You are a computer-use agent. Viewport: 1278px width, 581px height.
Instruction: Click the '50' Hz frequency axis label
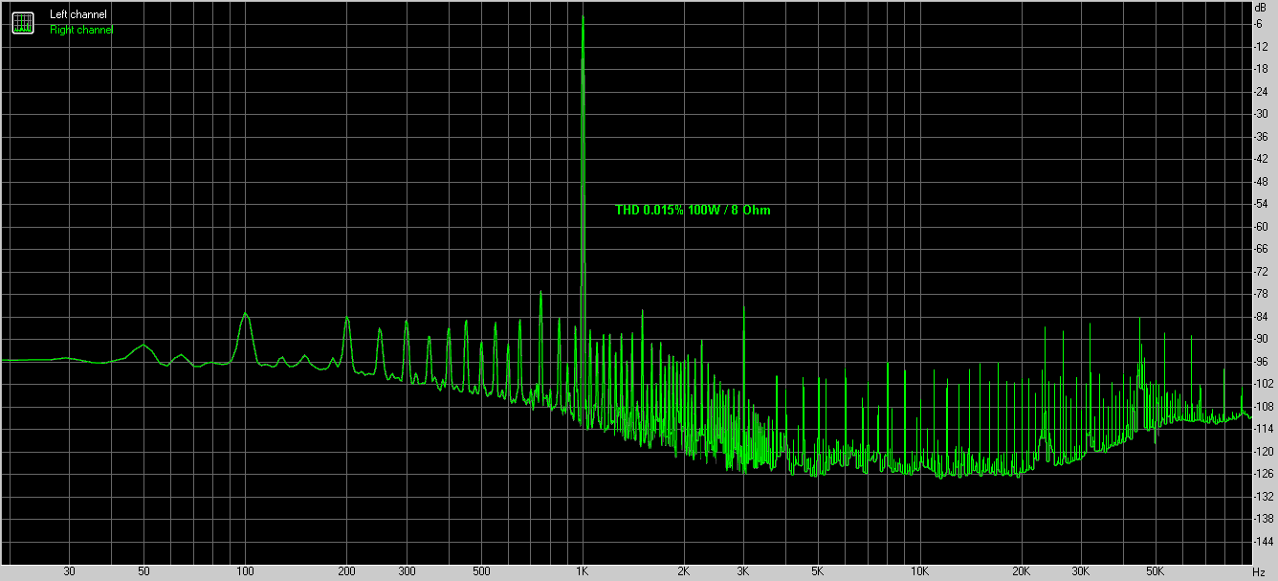click(143, 571)
